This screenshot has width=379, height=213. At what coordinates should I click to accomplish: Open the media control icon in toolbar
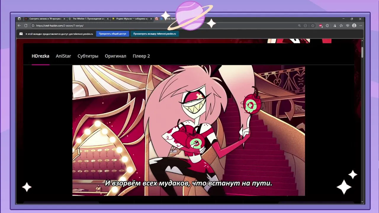[x=334, y=26]
